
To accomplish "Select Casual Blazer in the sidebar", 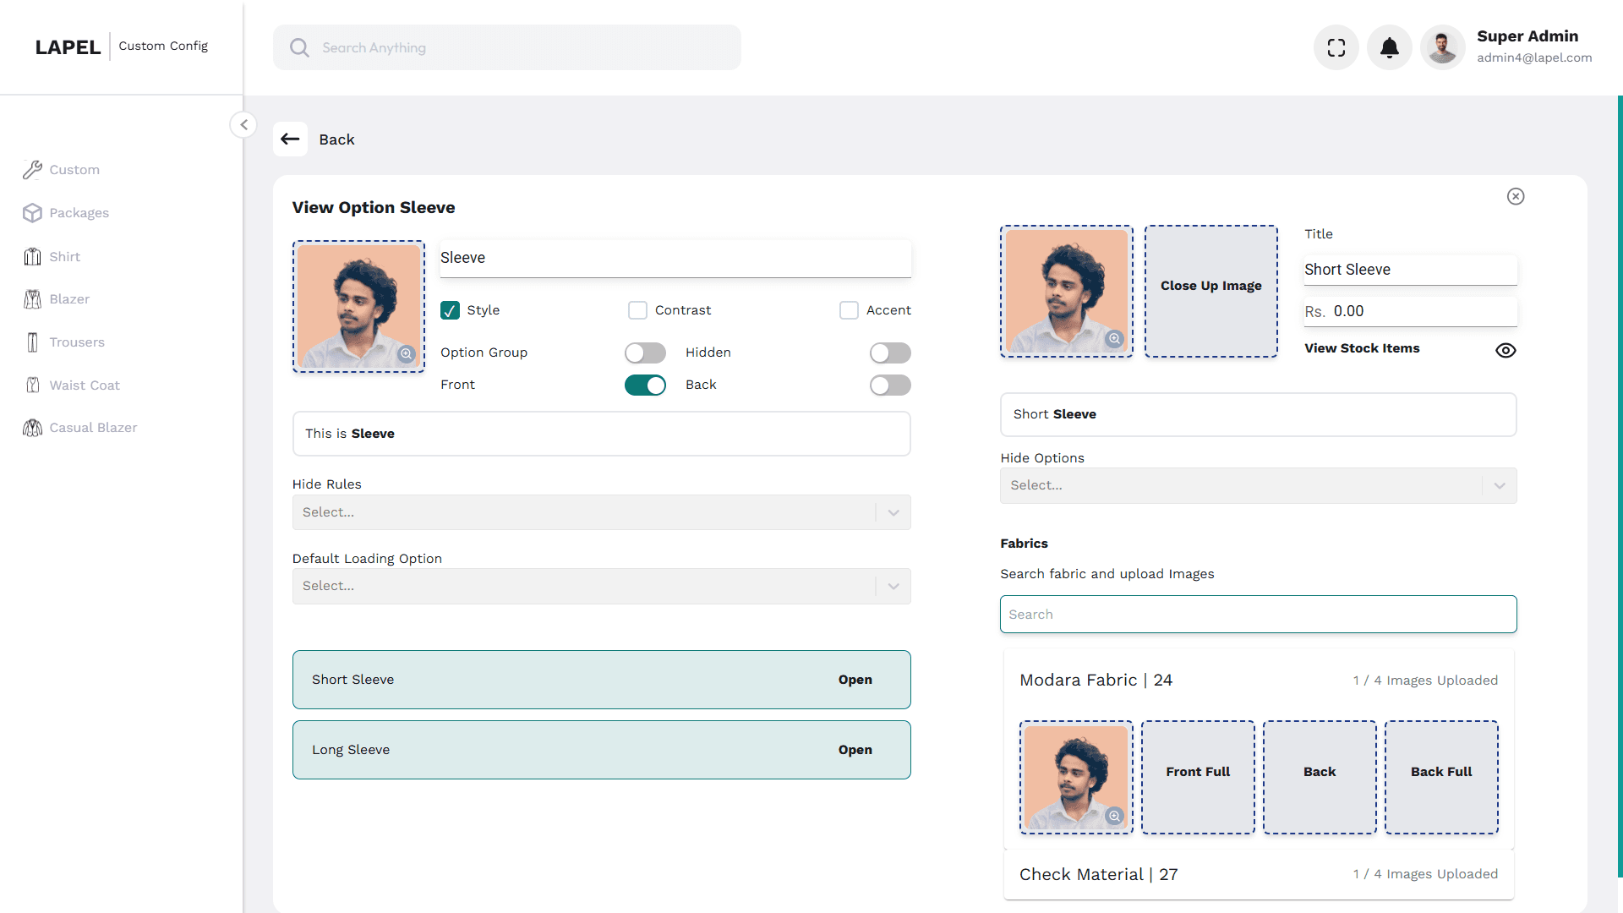I will click(x=93, y=428).
